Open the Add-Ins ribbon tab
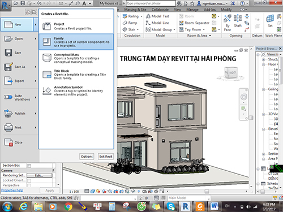The image size is (283, 212). point(209,10)
